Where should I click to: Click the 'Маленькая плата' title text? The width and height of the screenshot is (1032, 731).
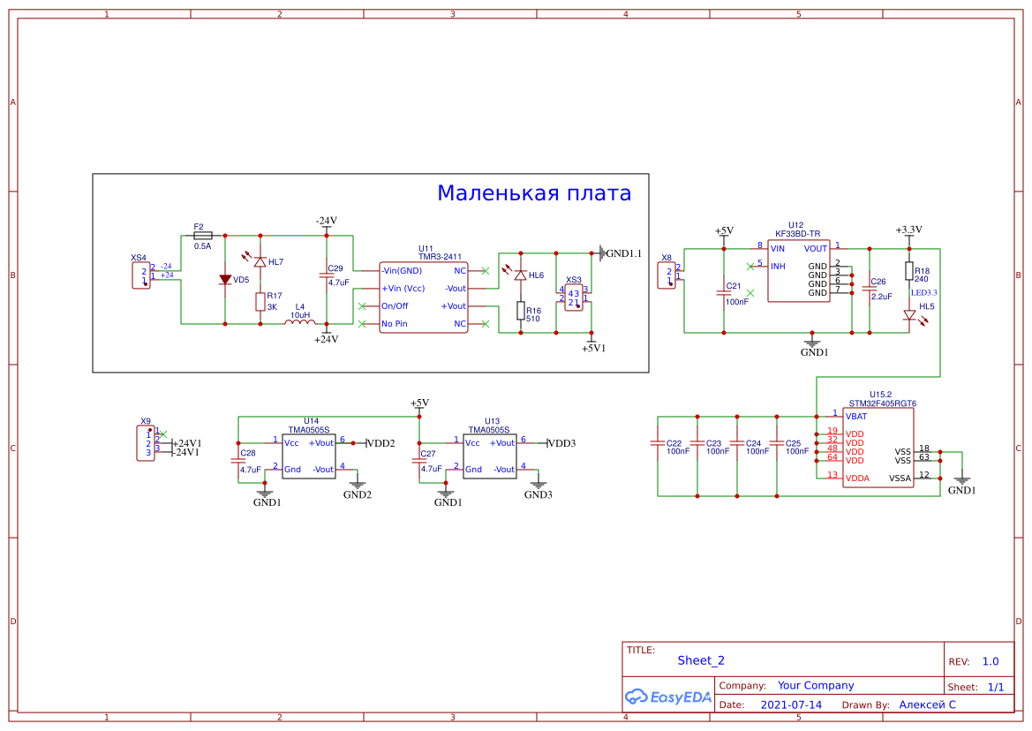coord(534,192)
